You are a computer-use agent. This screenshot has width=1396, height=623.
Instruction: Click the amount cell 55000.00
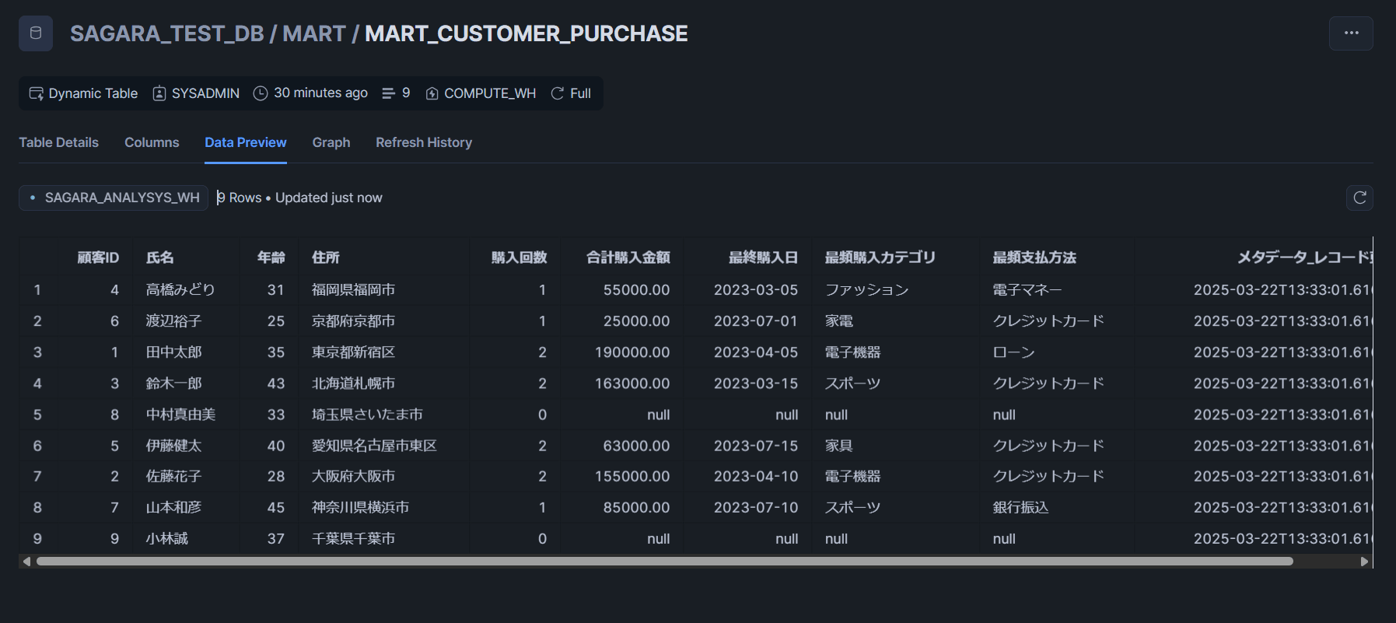tap(636, 290)
